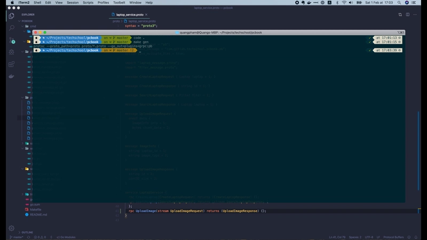Open the Run and Debug view
The width and height of the screenshot is (427, 240).
11,52
